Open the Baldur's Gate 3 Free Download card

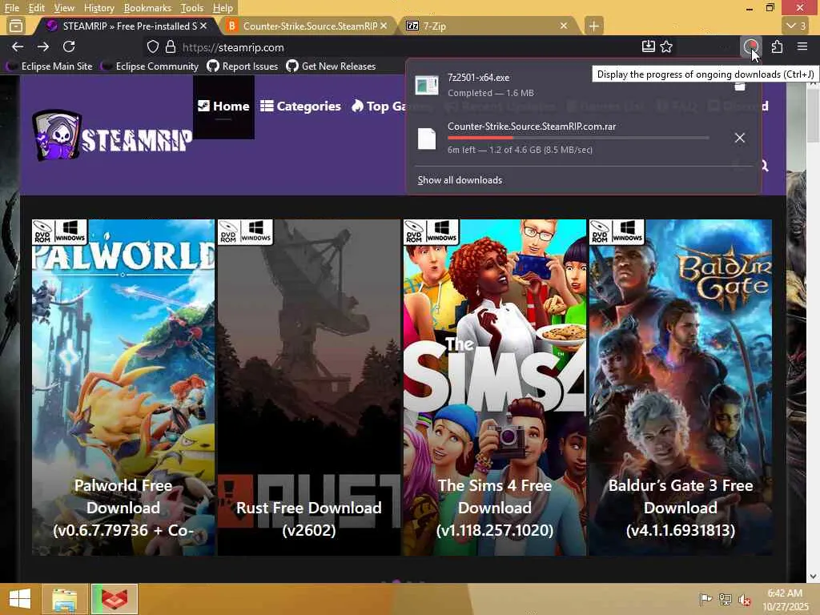pyautogui.click(x=681, y=387)
